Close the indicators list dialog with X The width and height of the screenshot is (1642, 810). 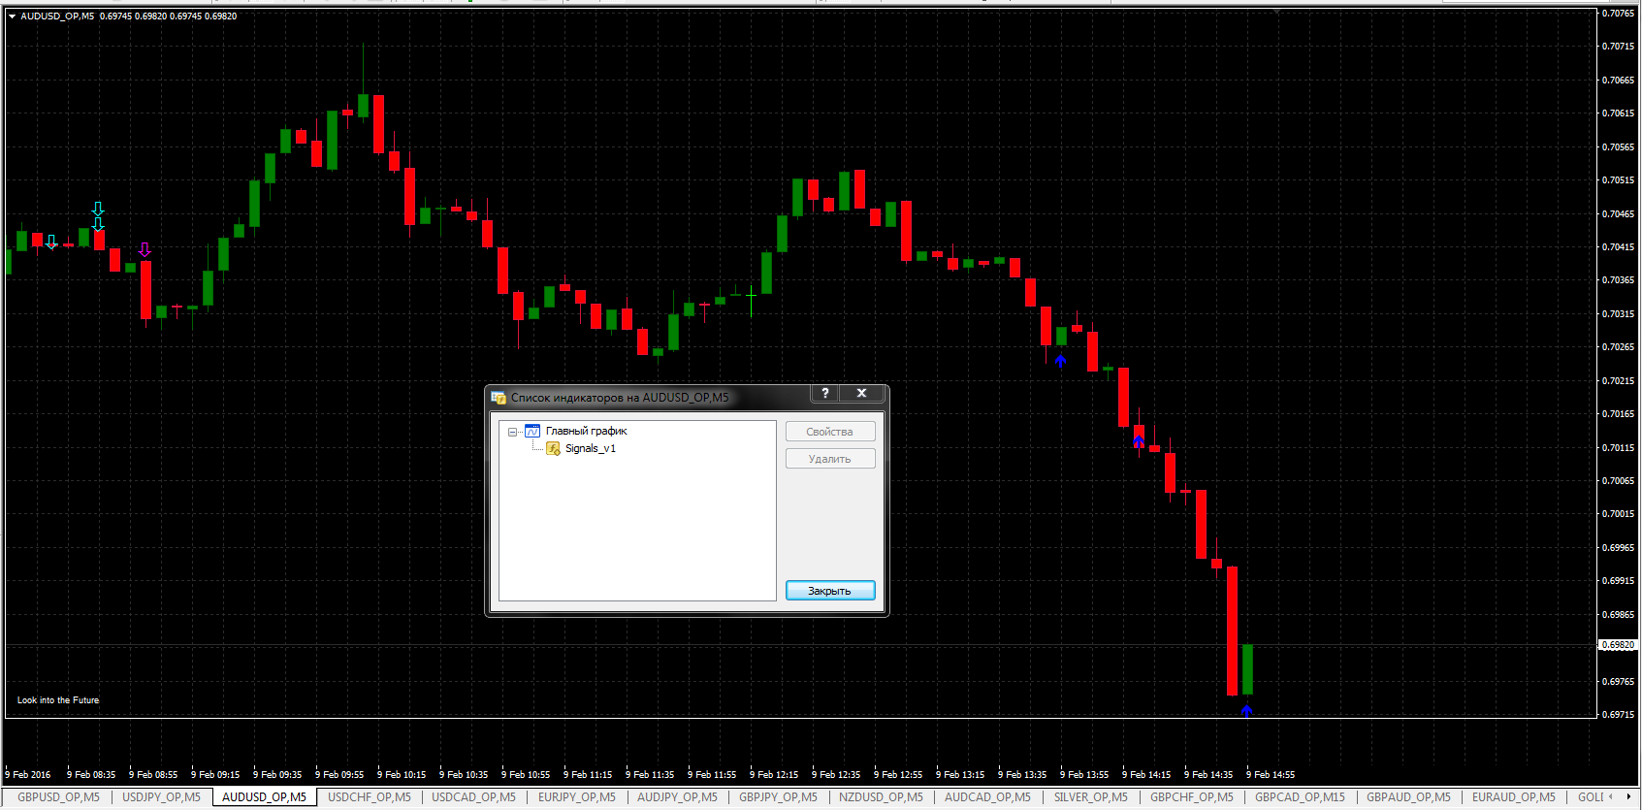tap(861, 393)
